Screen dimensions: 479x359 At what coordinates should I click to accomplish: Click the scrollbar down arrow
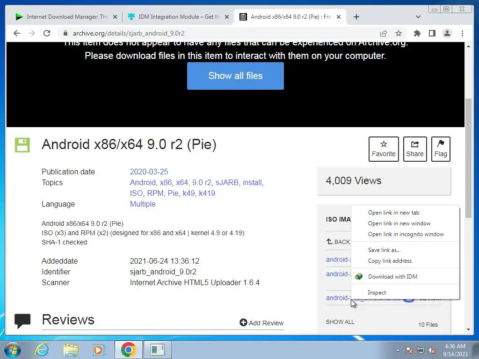[469, 330]
